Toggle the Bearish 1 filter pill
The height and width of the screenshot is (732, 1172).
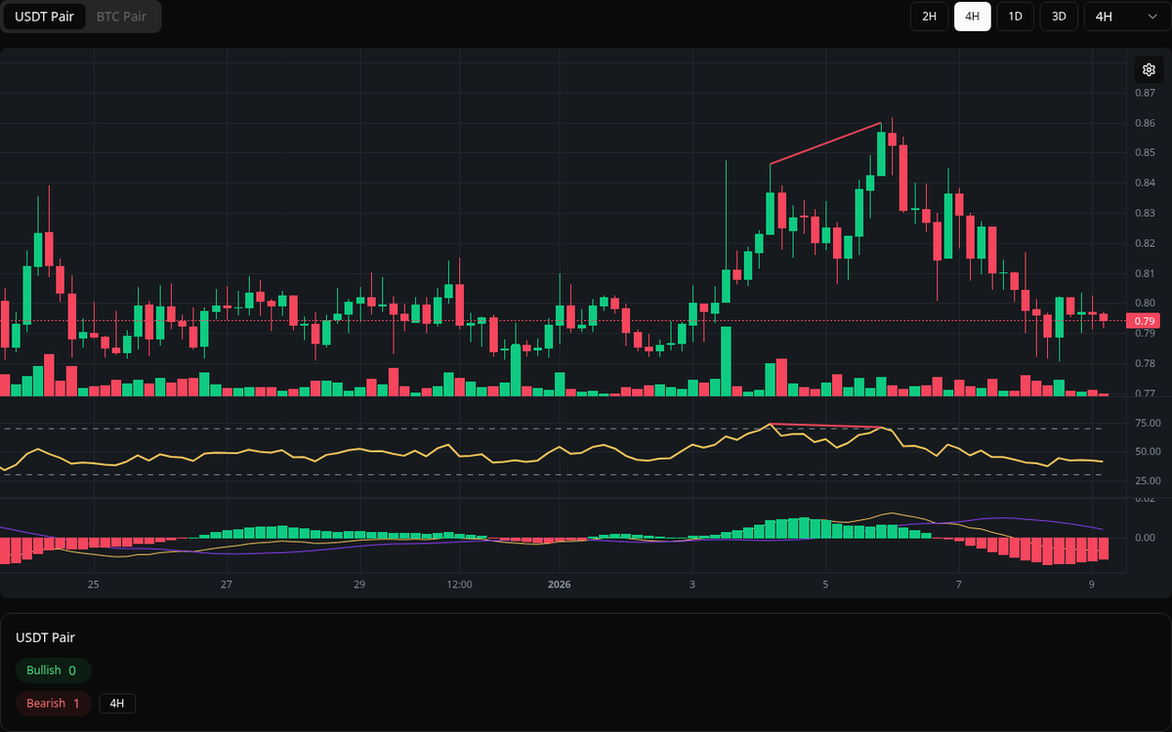53,703
